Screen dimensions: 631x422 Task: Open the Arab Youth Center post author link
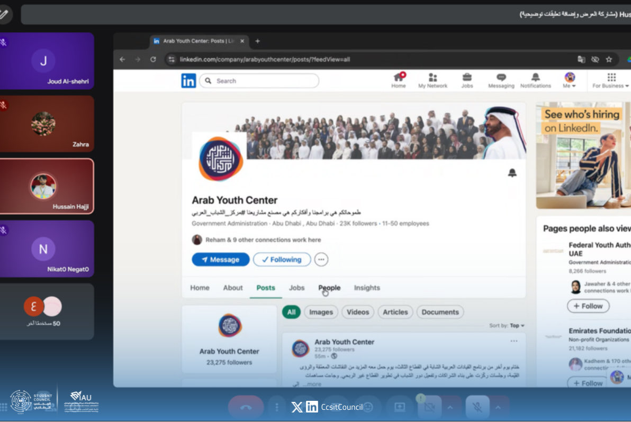tap(344, 342)
